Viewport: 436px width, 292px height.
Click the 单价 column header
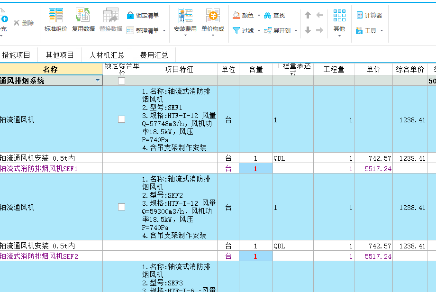point(373,69)
